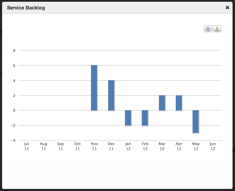
Task: Select the Apr 12 bar
Action: pos(179,103)
